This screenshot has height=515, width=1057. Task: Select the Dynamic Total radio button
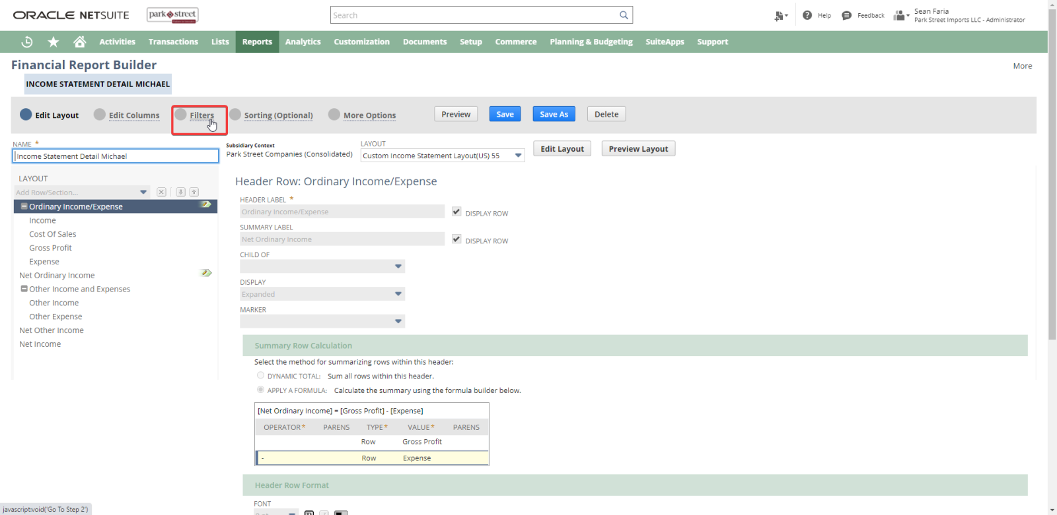(x=260, y=375)
